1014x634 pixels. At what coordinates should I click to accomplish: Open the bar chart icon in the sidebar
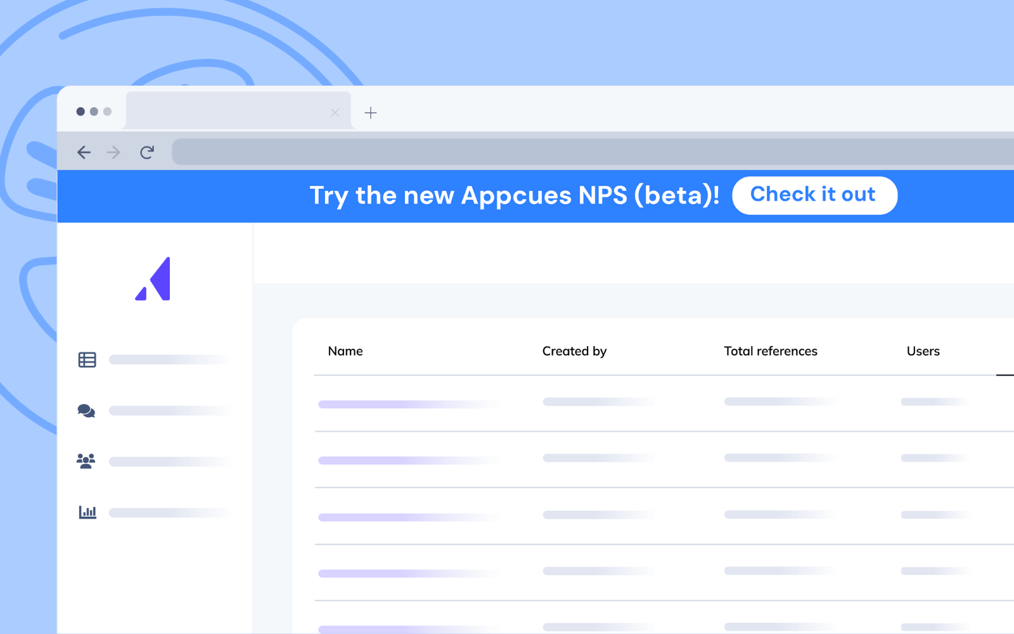click(x=87, y=512)
